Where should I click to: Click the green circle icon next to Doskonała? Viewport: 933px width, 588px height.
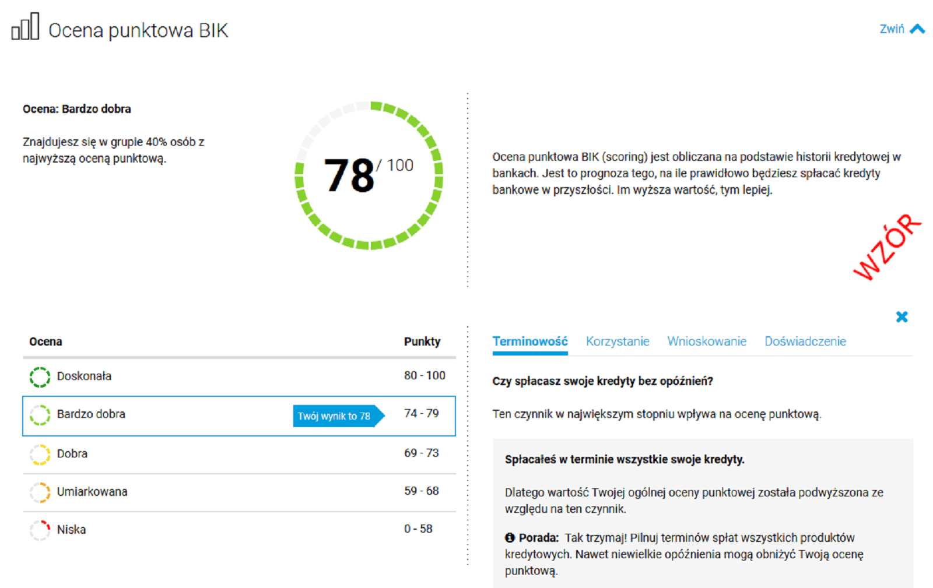point(40,377)
